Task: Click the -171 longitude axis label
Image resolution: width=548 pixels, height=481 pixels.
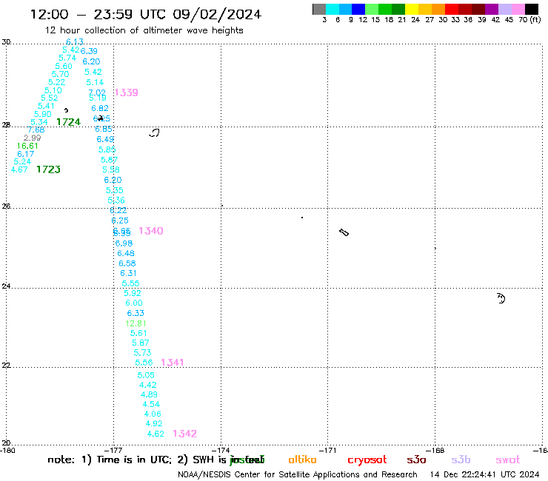Action: pos(328,451)
